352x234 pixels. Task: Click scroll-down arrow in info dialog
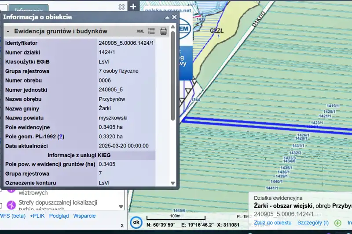tap(172, 184)
